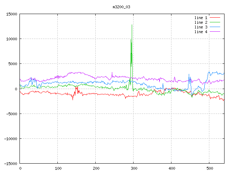Click the red line 1 legend sample
The height and width of the screenshot is (173, 231).
coord(215,18)
